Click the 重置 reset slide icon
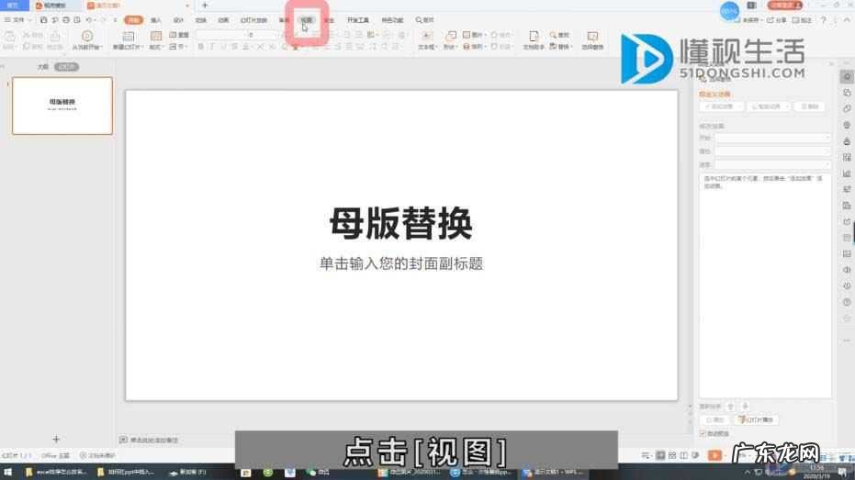855x480 pixels. [x=173, y=35]
